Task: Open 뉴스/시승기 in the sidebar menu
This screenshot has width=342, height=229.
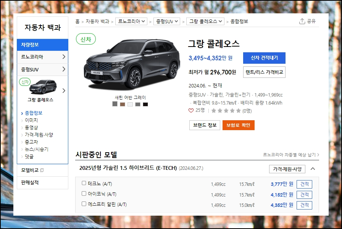Action: [x=37, y=149]
